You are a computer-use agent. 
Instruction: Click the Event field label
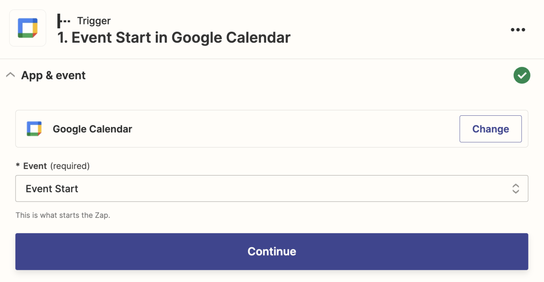coord(35,166)
